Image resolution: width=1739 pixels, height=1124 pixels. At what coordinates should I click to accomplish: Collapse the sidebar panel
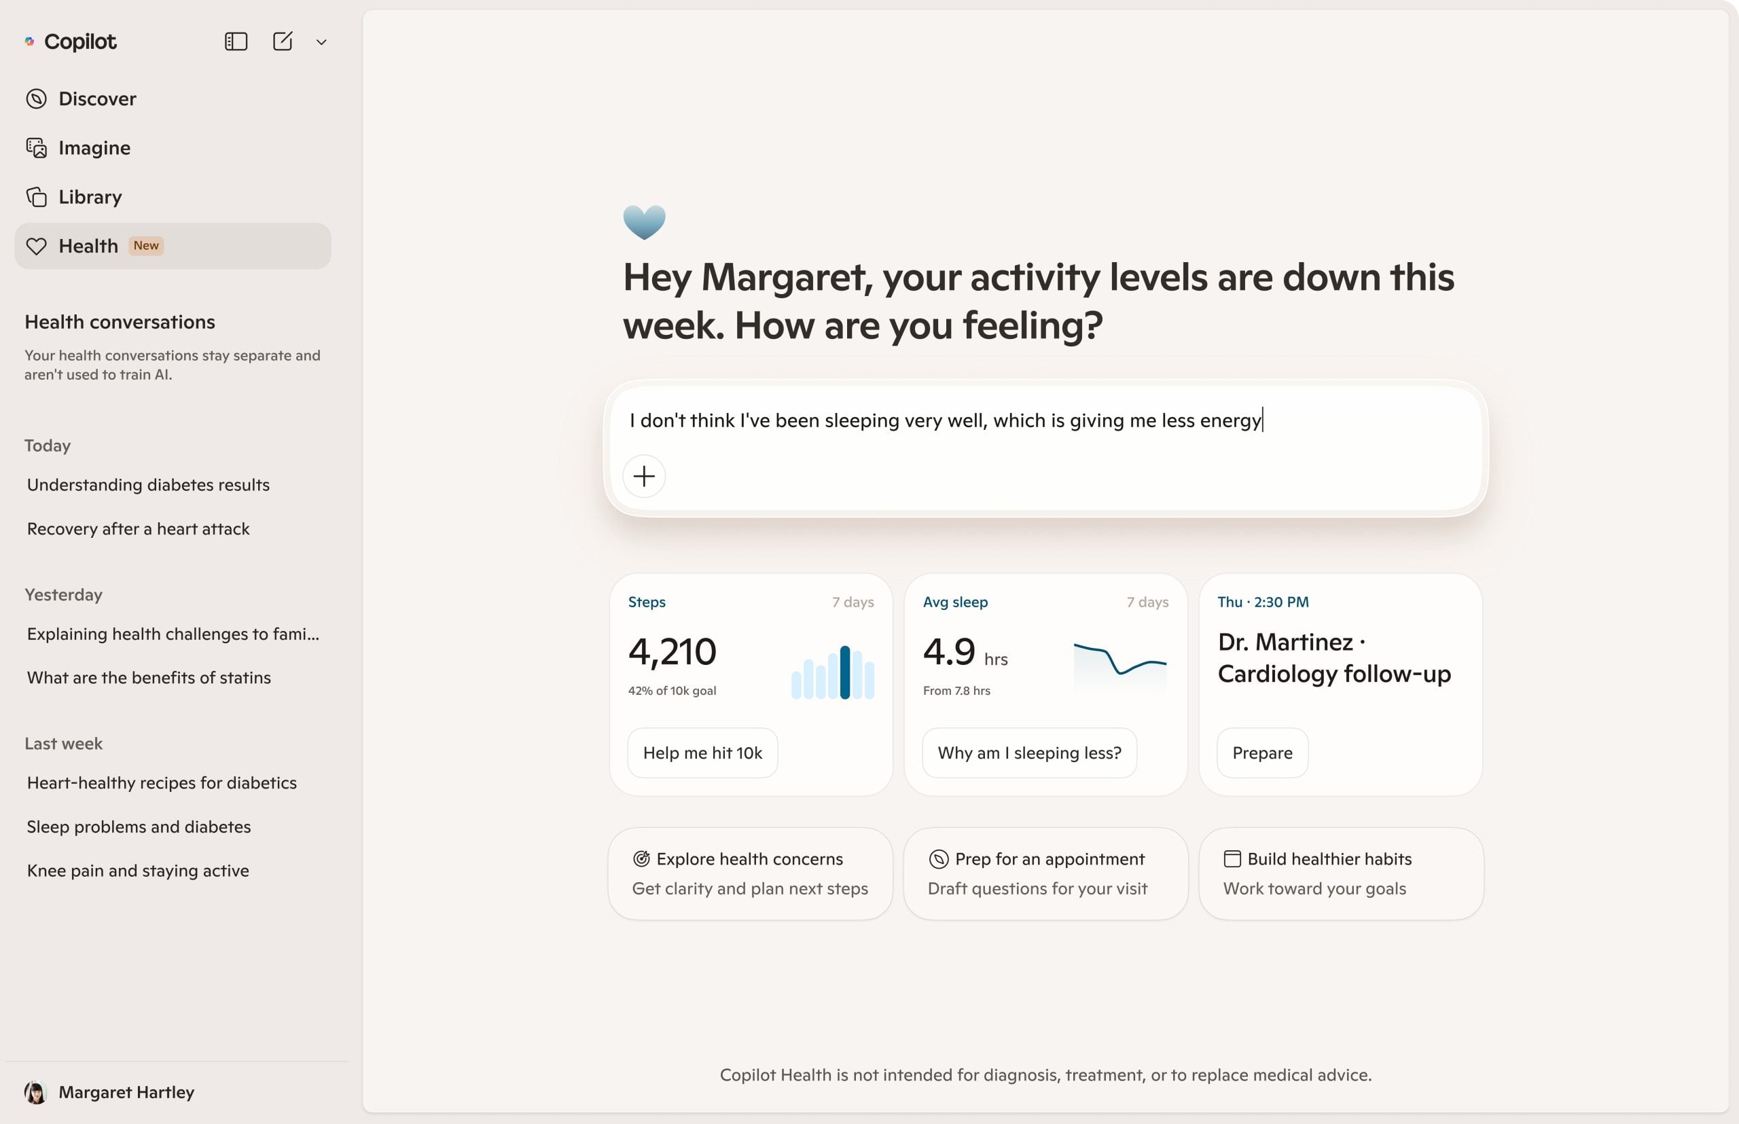235,41
